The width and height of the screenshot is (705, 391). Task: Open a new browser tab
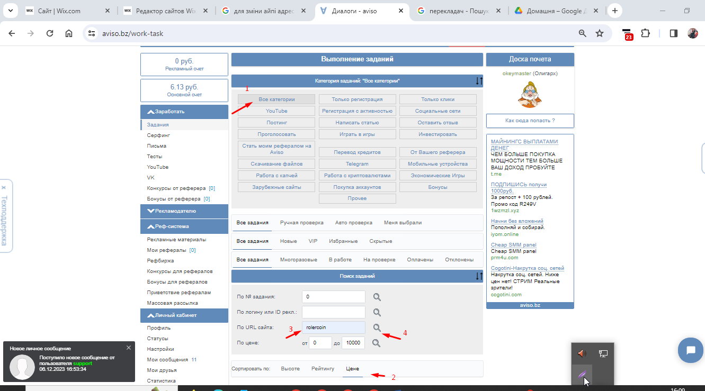click(615, 11)
